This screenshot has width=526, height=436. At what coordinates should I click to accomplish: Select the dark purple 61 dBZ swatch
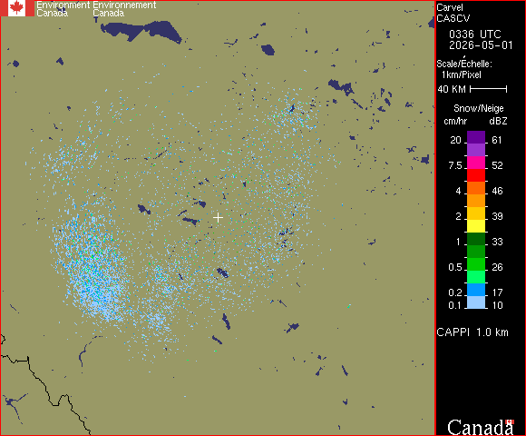pyautogui.click(x=476, y=137)
